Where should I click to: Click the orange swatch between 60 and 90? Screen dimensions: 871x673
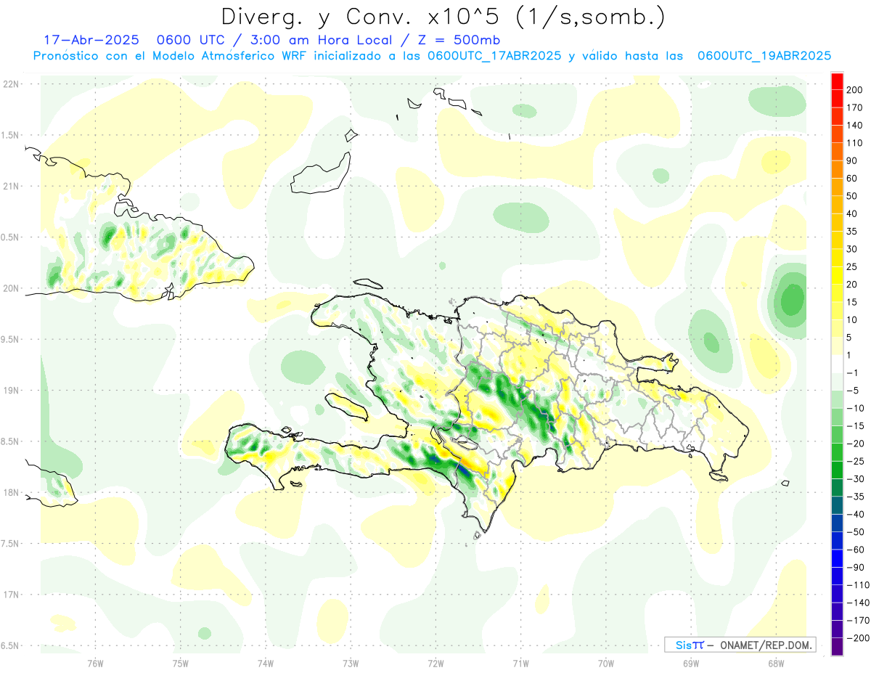tap(838, 170)
